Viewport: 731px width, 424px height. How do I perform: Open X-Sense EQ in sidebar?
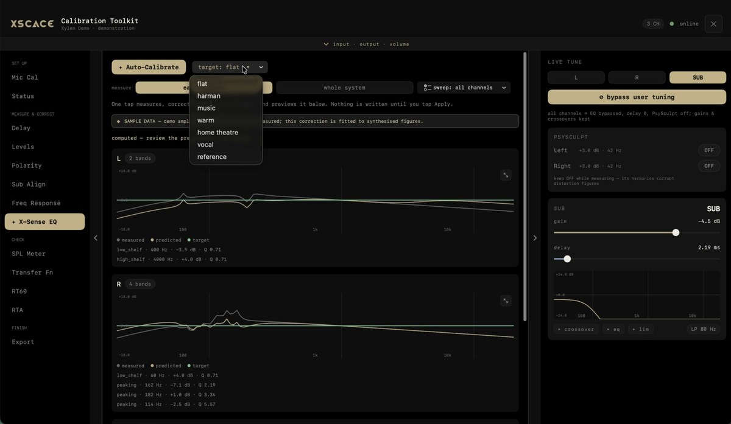pyautogui.click(x=44, y=222)
